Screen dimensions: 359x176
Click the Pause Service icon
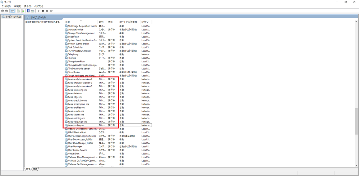pos(47,11)
